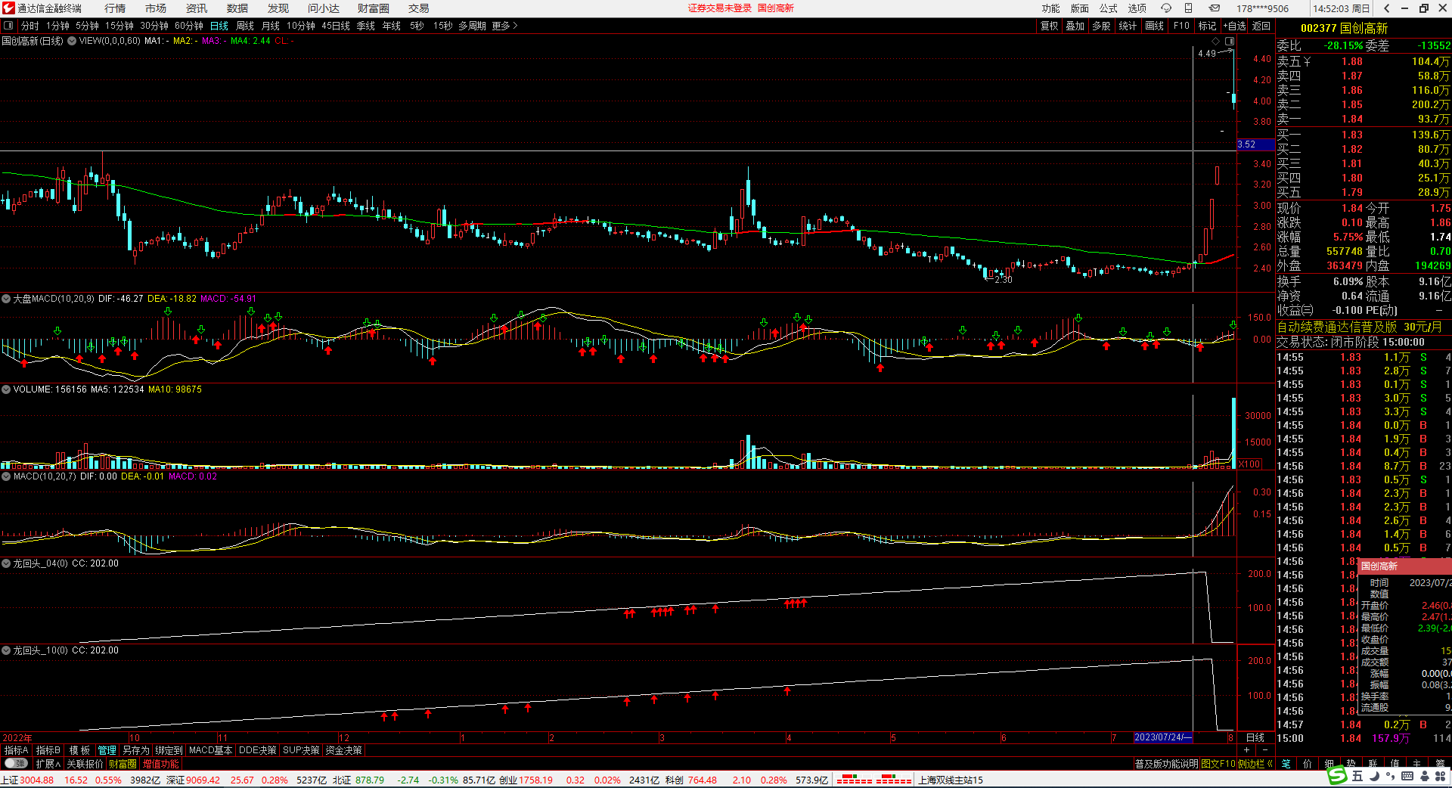Open the 数据 menu

(x=237, y=8)
